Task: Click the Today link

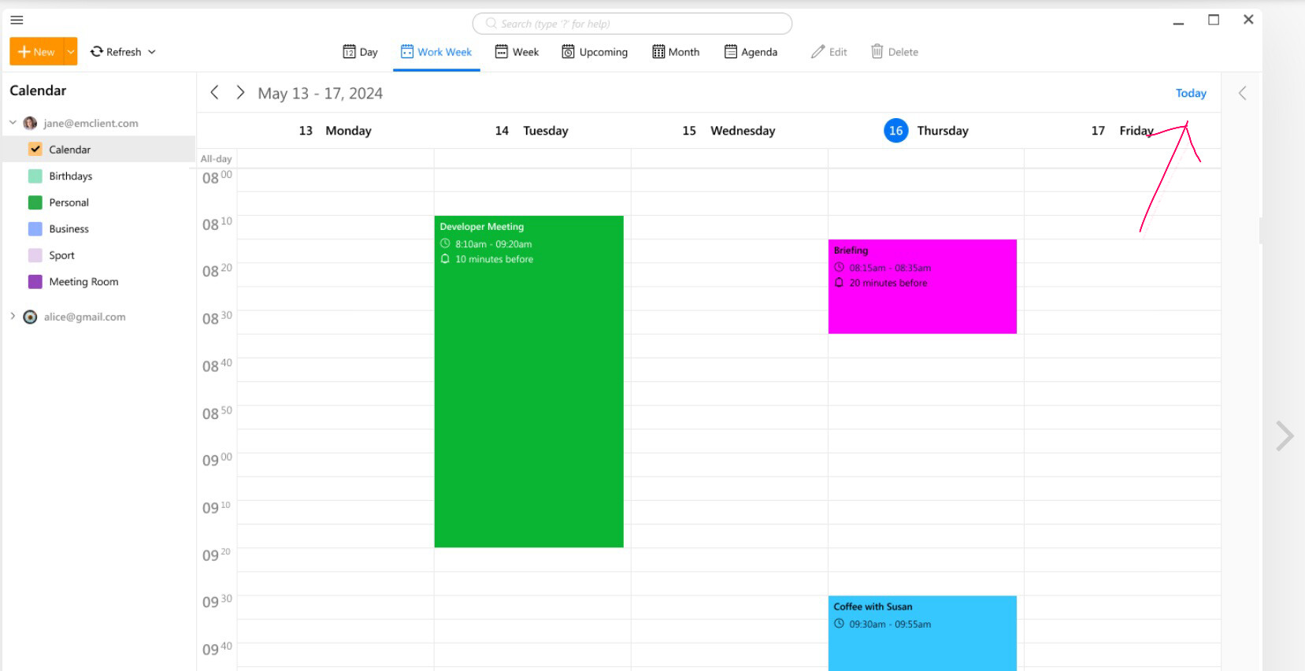Action: pyautogui.click(x=1190, y=93)
